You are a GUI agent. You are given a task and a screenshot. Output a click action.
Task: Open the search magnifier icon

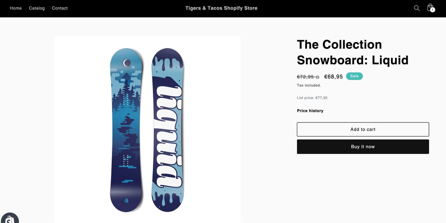(x=417, y=8)
